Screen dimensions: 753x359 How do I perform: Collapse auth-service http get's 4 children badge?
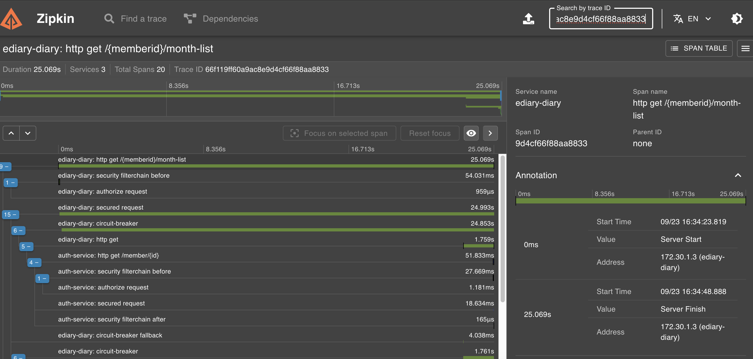pos(34,263)
